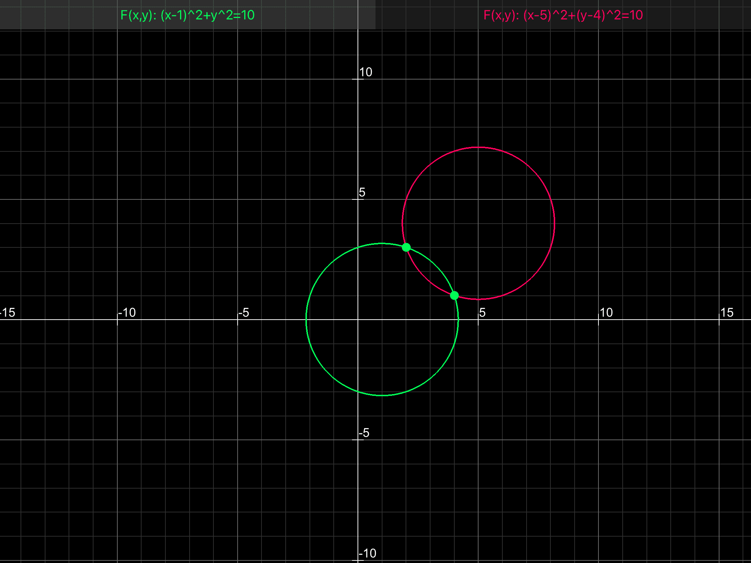This screenshot has width=751, height=563.
Task: Click the x-axis label -15 at left edge
Action: (x=8, y=313)
